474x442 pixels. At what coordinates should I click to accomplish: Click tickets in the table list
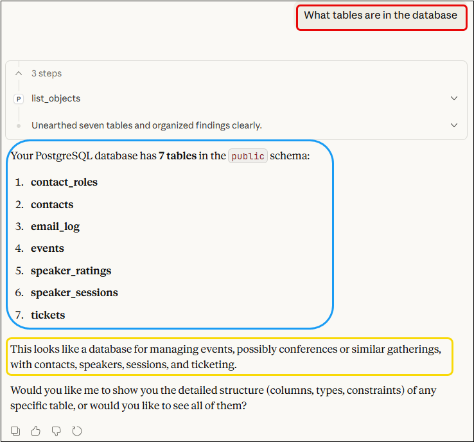48,315
